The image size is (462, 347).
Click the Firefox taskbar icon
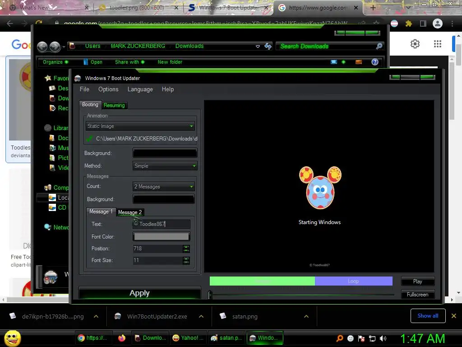coord(122,338)
